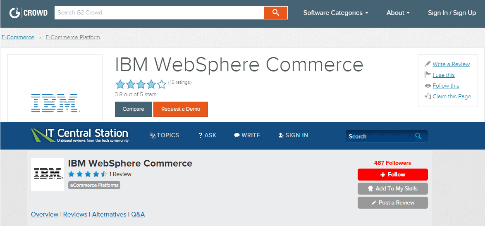The width and height of the screenshot is (485, 226).
Task: Focus the Search G2 Crowd field
Action: click(159, 13)
